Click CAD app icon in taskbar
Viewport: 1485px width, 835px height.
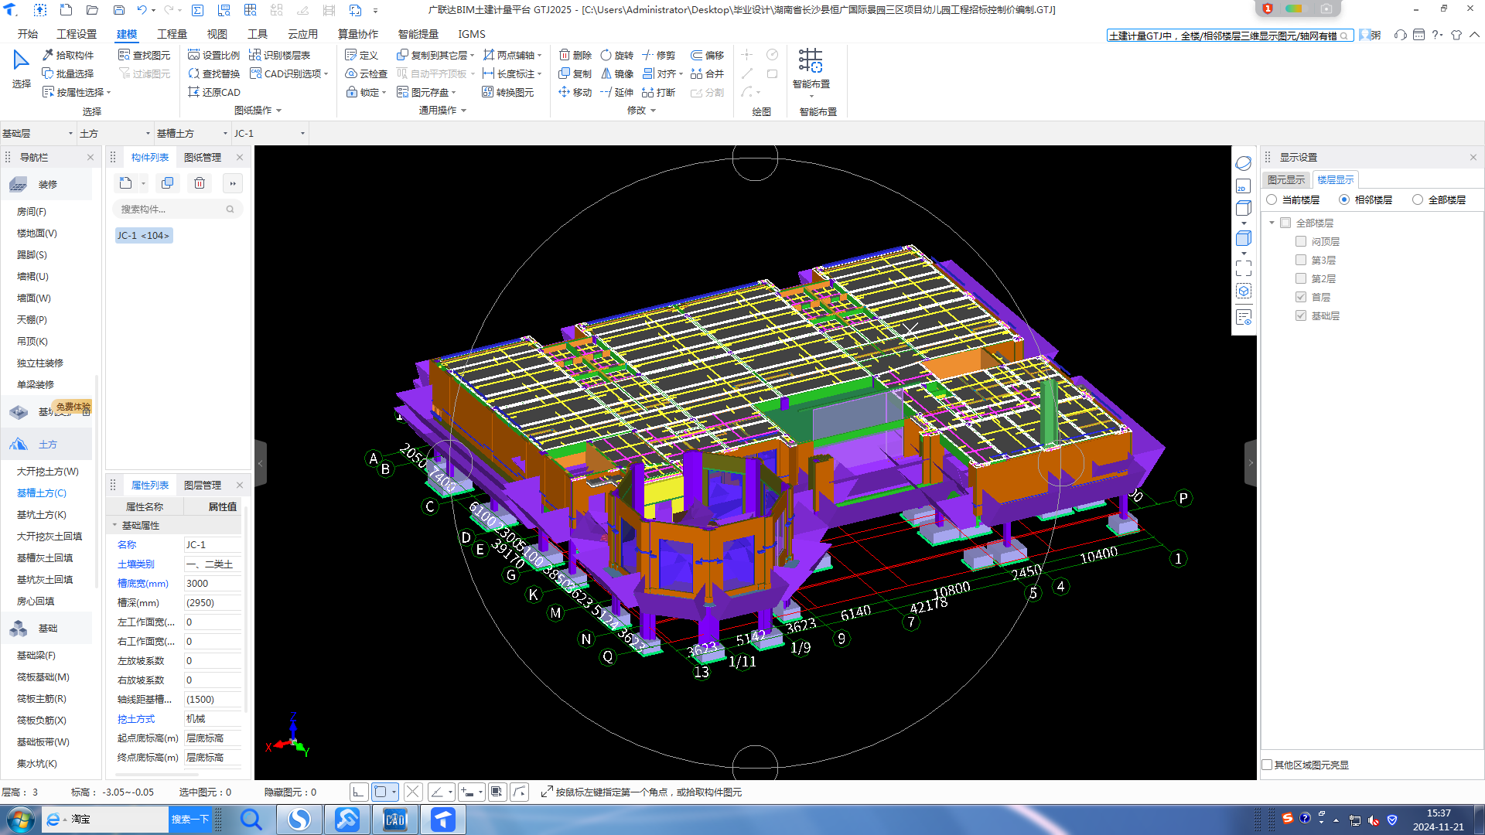(x=395, y=820)
